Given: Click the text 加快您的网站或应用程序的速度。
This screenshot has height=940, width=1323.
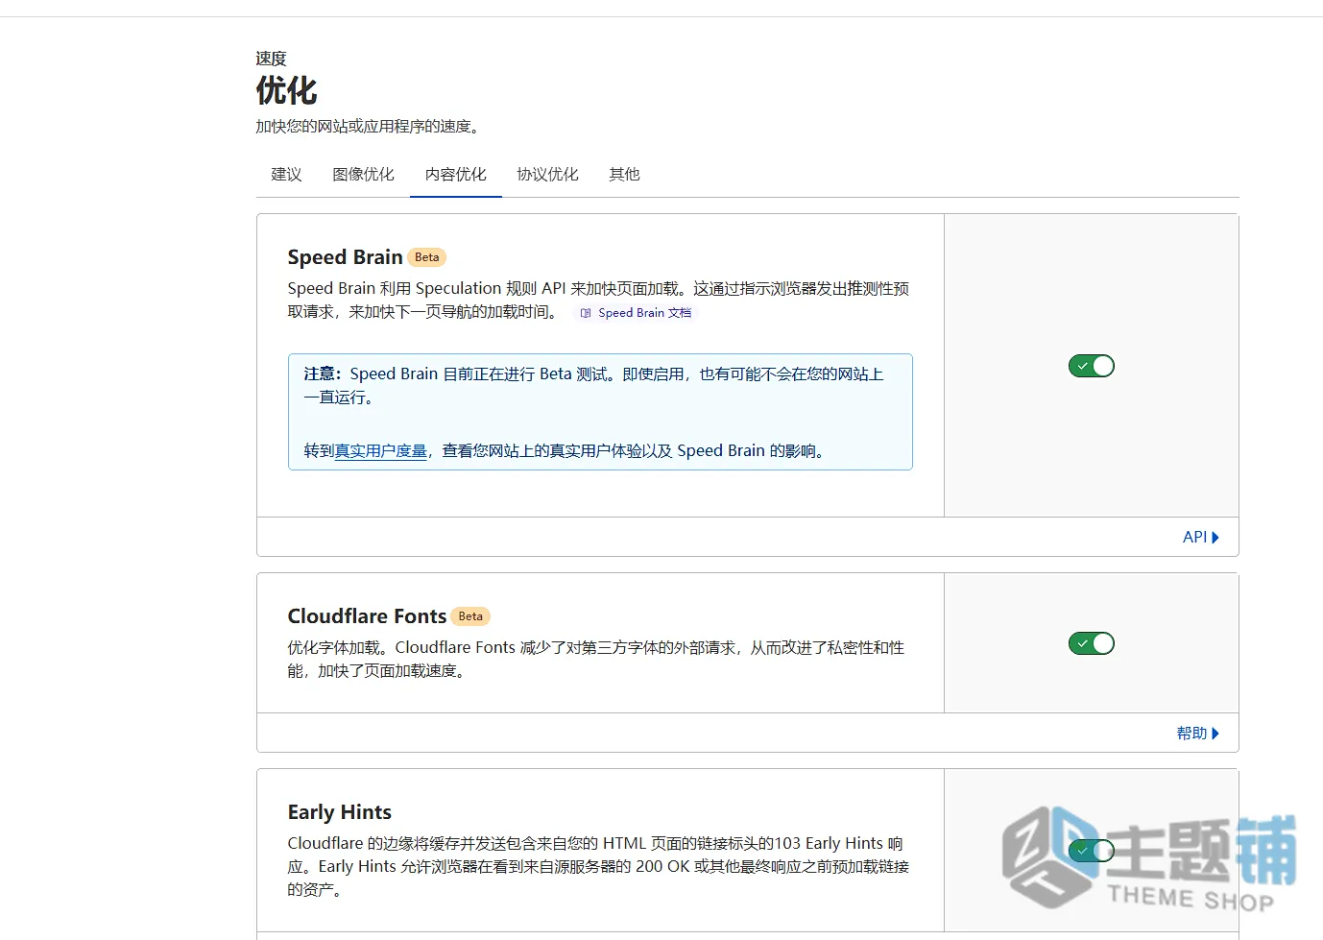Looking at the screenshot, I should pyautogui.click(x=368, y=127).
